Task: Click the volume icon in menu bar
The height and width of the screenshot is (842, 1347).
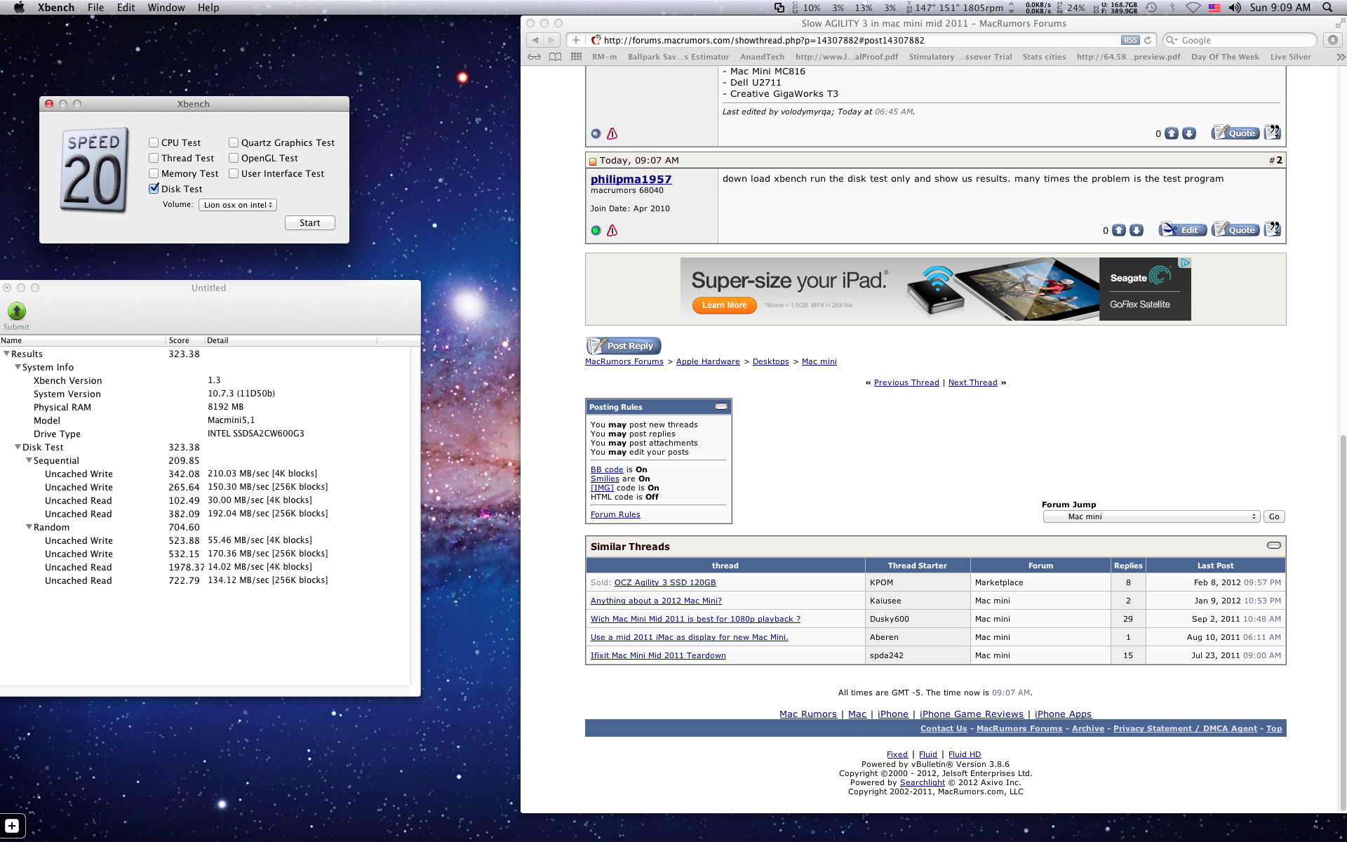Action: coord(1235,8)
